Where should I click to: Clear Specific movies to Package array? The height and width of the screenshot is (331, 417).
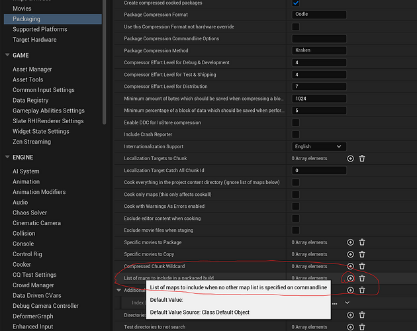[x=362, y=242]
